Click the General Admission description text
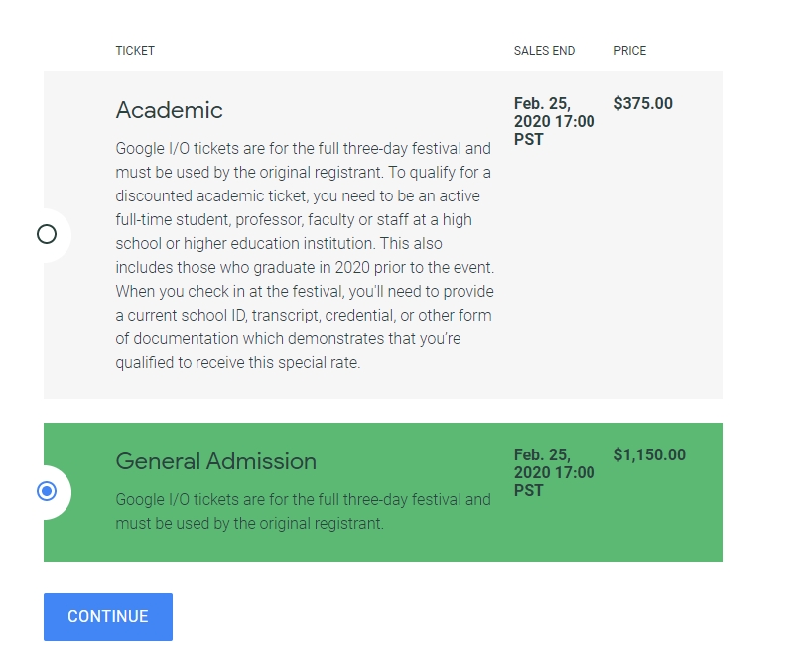Viewport: 788px width, 645px height. pos(303,511)
